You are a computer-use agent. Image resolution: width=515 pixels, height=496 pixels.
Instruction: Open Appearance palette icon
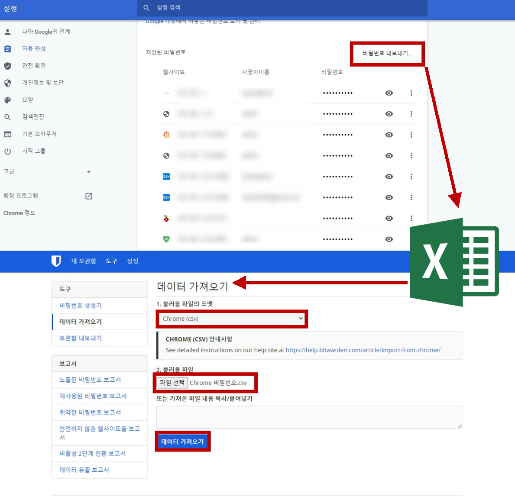(7, 100)
